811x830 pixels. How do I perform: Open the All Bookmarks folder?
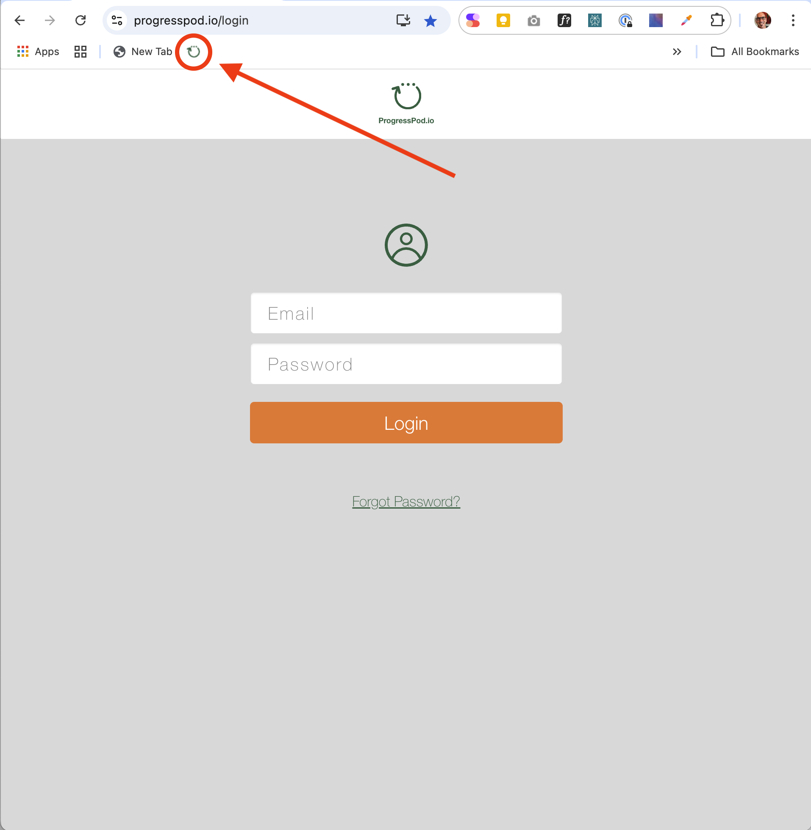point(755,52)
